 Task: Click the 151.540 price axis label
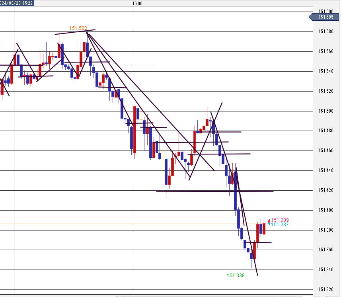(326, 71)
